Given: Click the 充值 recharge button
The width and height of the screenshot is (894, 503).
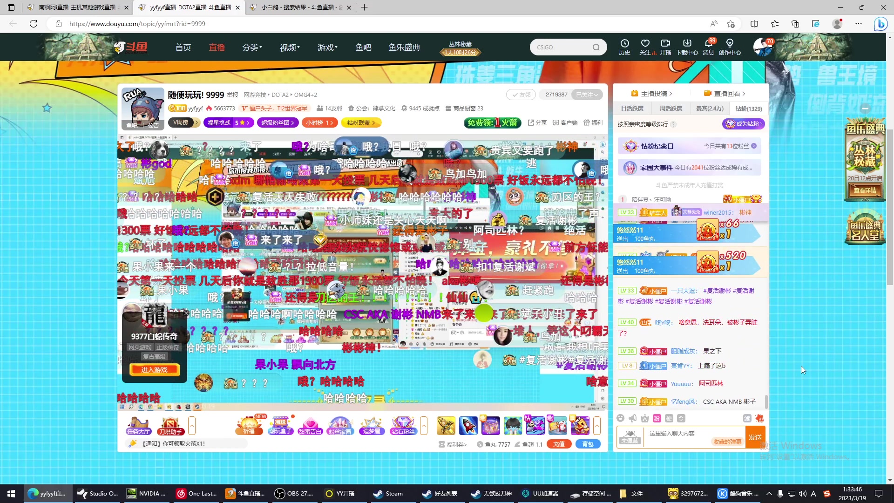Looking at the screenshot, I should tap(559, 444).
